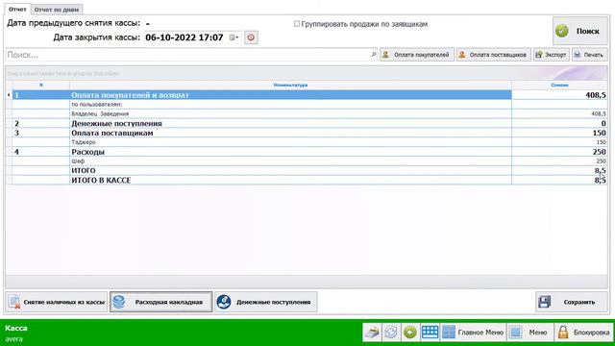615x346 pixels.
Task: Click Снятие наличных из кассы button
Action: point(57,302)
